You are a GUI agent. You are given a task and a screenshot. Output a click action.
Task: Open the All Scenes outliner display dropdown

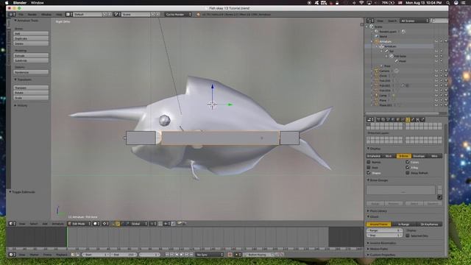[415, 21]
